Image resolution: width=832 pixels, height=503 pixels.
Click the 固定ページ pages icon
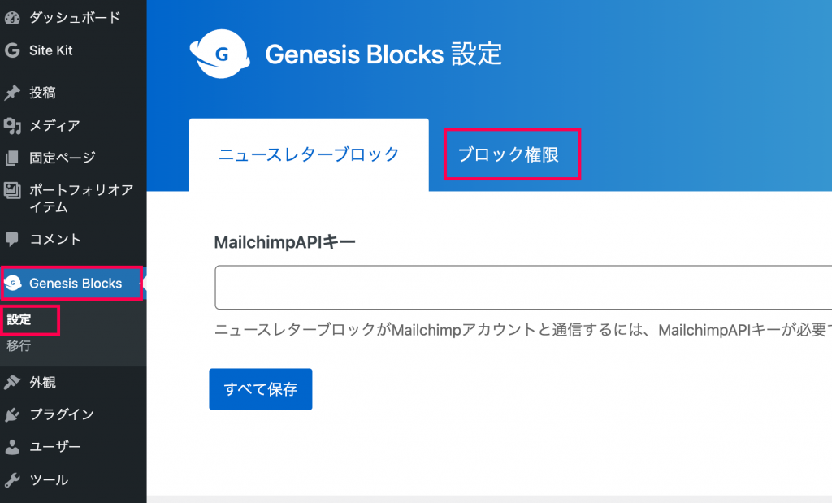pyautogui.click(x=11, y=158)
